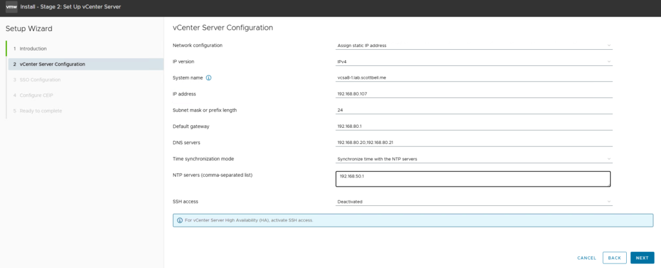Viewport: 661px width, 268px height.
Task: Select Ready to complete step
Action: (41, 110)
